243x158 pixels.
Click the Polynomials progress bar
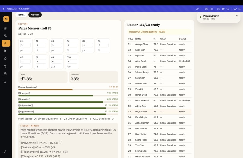tap(68, 108)
